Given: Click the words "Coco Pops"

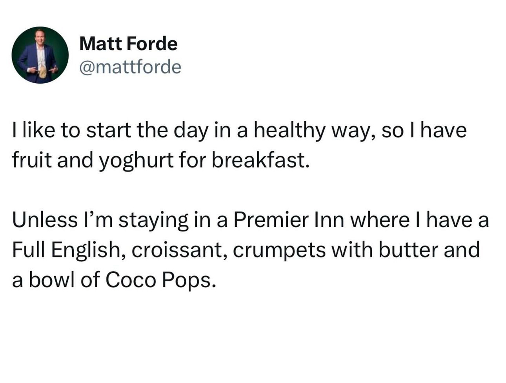Looking at the screenshot, I should (160, 280).
